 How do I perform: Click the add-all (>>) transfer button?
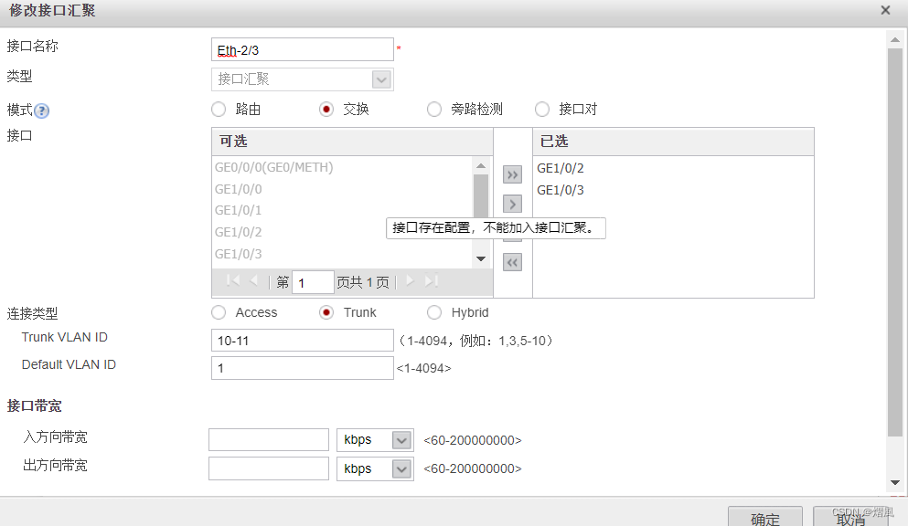(x=513, y=175)
